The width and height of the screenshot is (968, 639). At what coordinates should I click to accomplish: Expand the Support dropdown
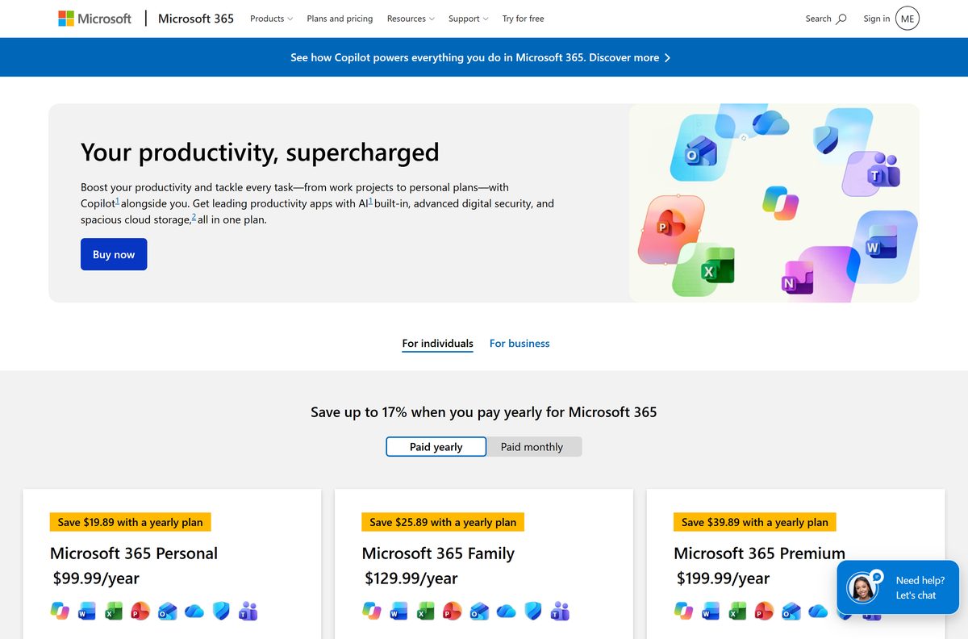click(x=469, y=19)
